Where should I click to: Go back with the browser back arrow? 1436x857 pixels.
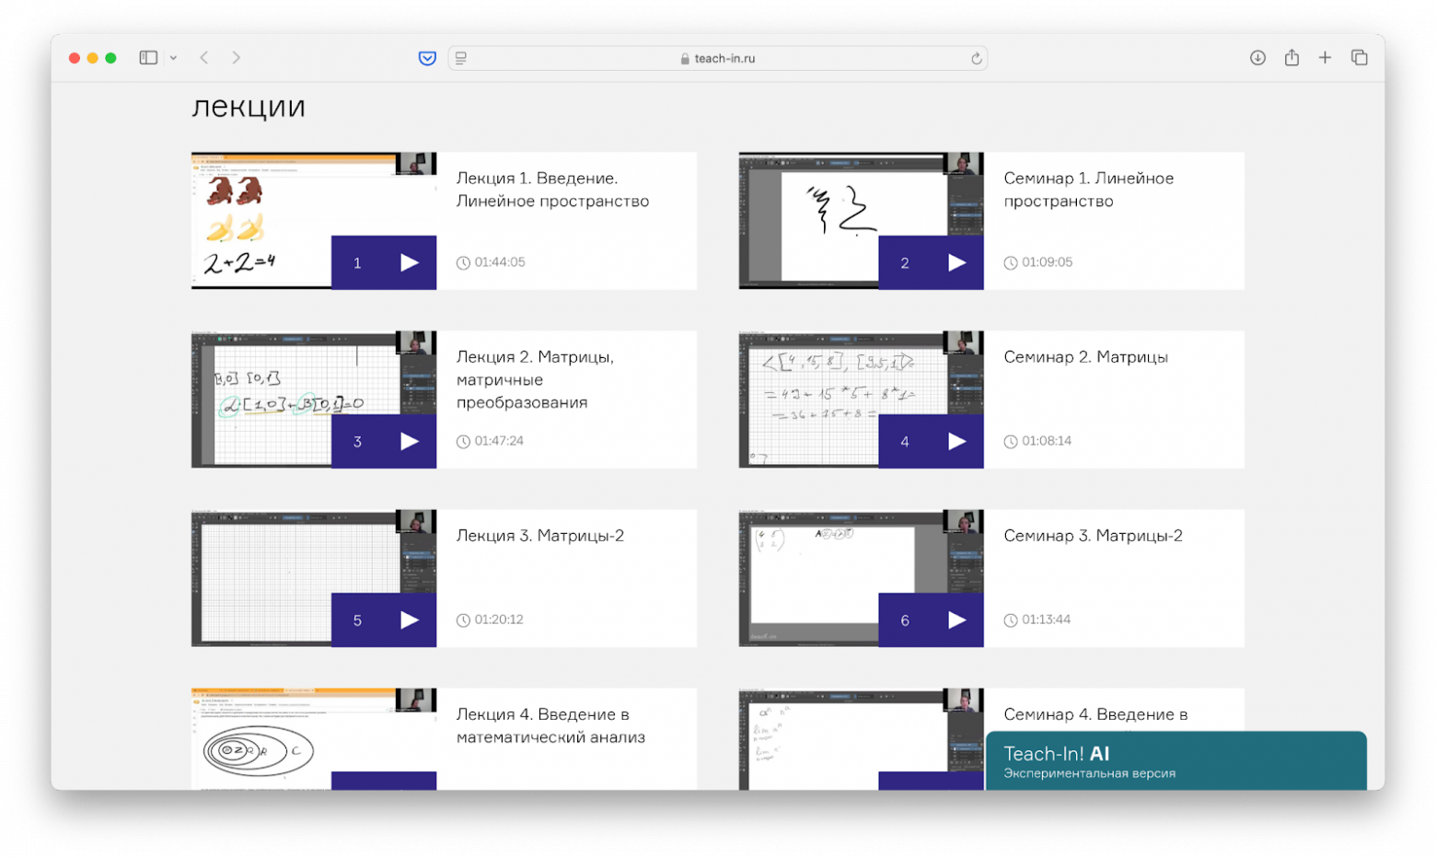pos(204,58)
